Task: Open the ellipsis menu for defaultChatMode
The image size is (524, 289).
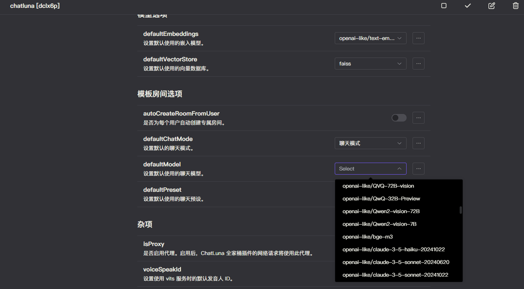Action: click(x=418, y=143)
